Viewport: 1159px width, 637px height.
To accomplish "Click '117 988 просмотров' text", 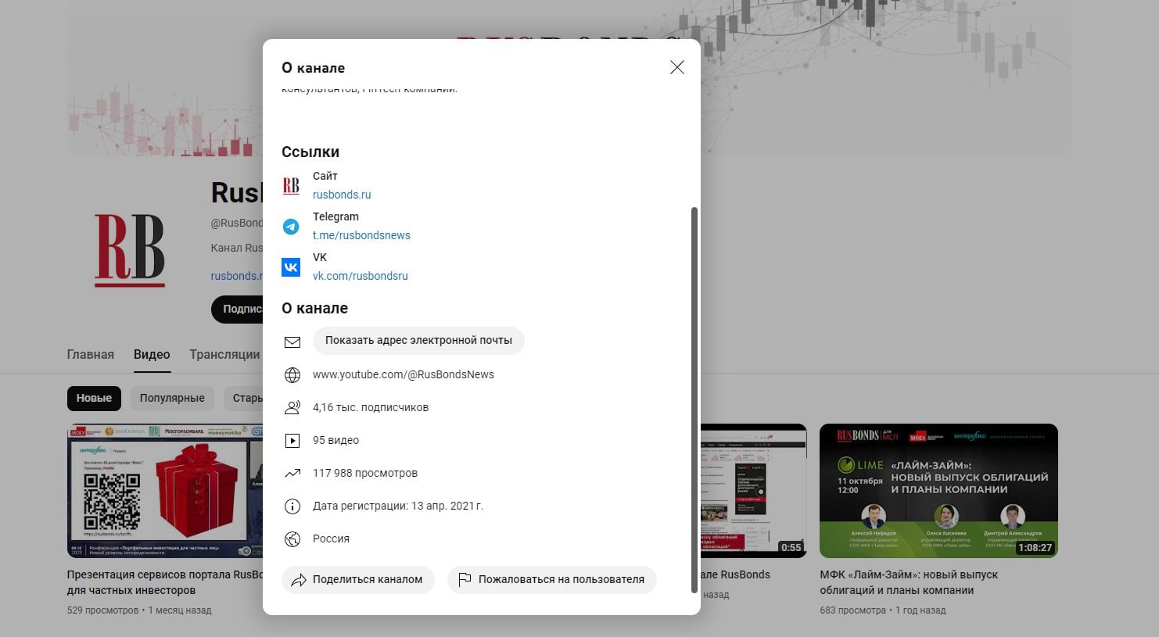I will point(365,474).
